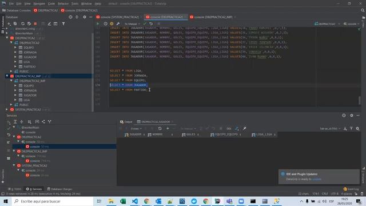Switch to the Output tab in results
The image size is (366, 206).
(x=126, y=122)
